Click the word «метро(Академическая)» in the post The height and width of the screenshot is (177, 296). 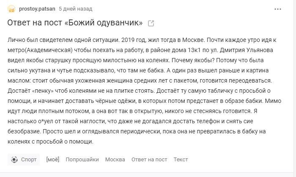40,50
